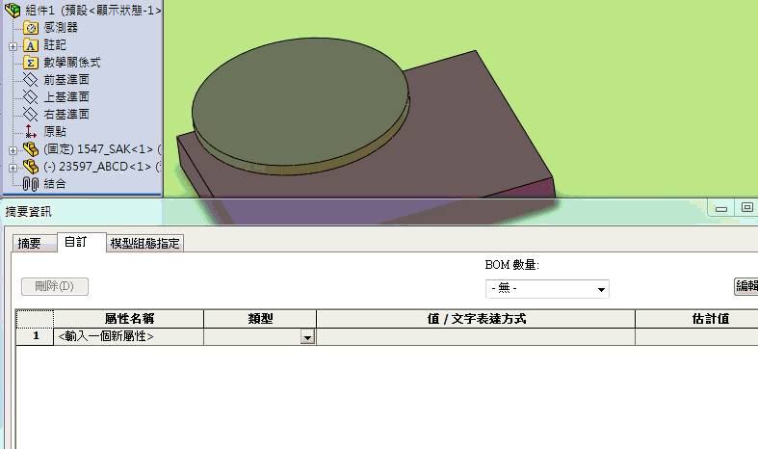
Task: Click the 23597_ABCD component icon
Action: tap(31, 167)
